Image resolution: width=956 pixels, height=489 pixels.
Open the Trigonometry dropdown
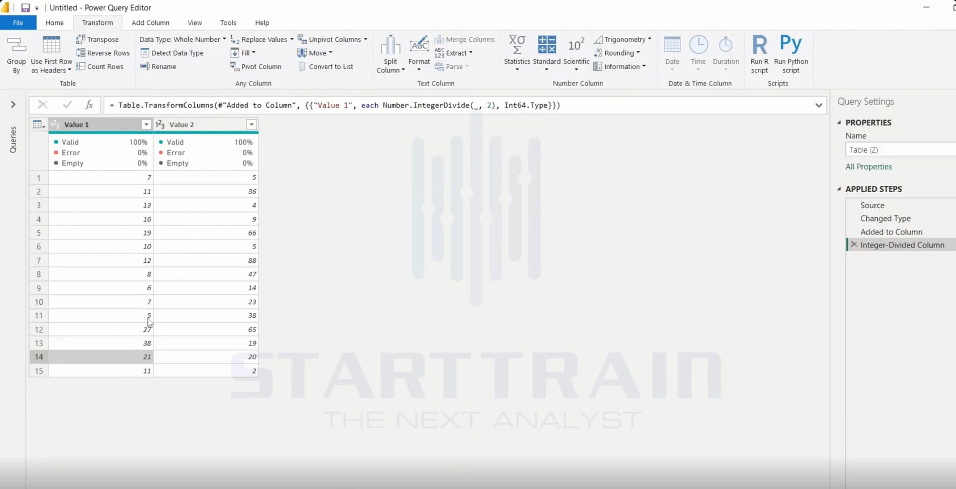tap(623, 39)
